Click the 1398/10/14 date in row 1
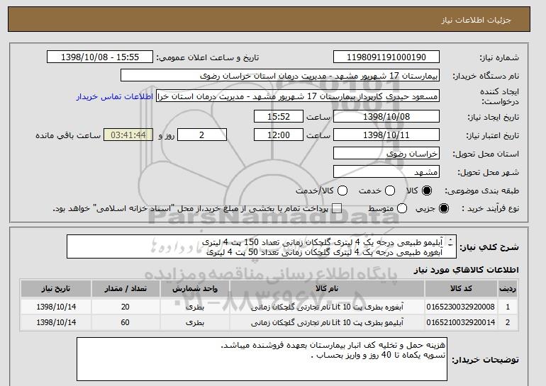The image size is (546, 386). tap(56, 307)
